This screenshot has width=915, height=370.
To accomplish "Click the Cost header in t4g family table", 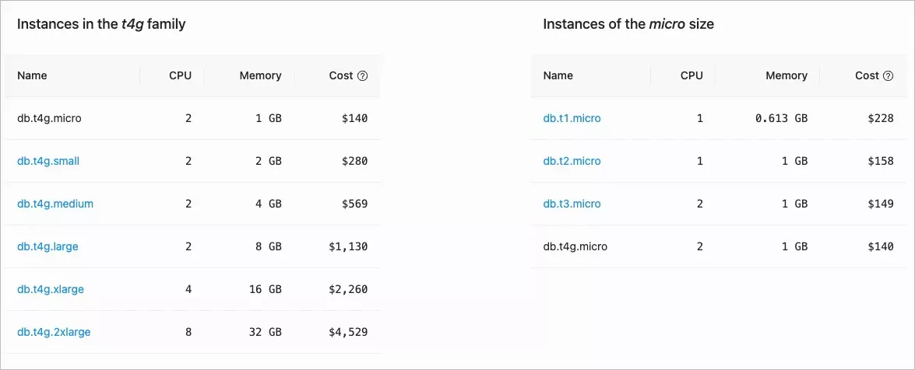I will click(x=341, y=76).
